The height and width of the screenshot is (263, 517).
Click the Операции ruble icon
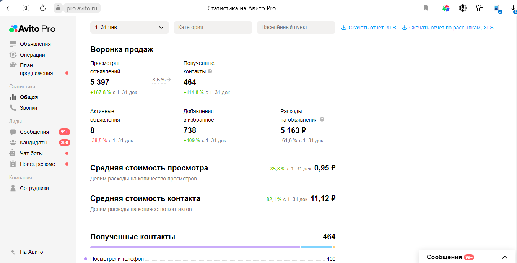coord(13,55)
